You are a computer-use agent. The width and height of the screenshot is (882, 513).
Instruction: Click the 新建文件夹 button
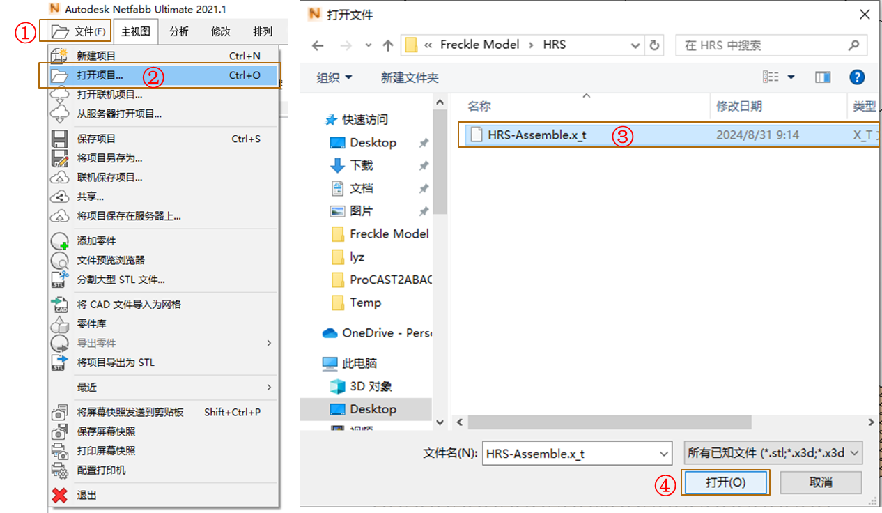click(410, 77)
